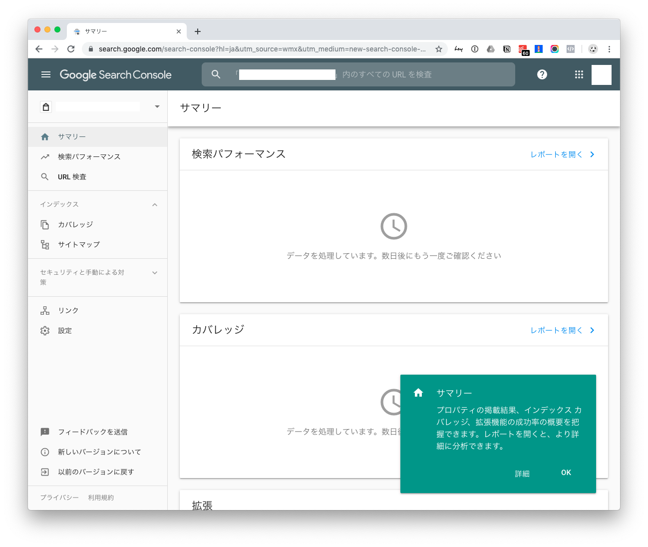Open report for カバレッジ card
Viewport: 648px width, 547px height.
(563, 330)
